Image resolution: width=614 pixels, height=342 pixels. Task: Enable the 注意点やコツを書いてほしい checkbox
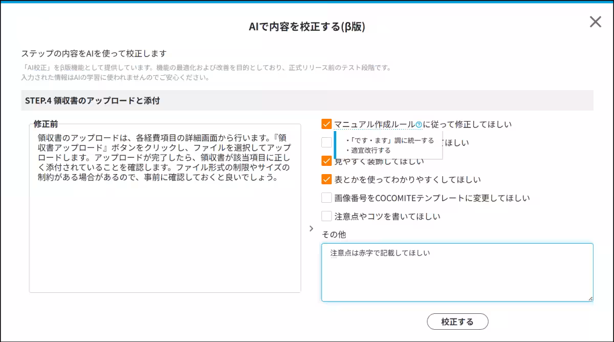tap(327, 216)
